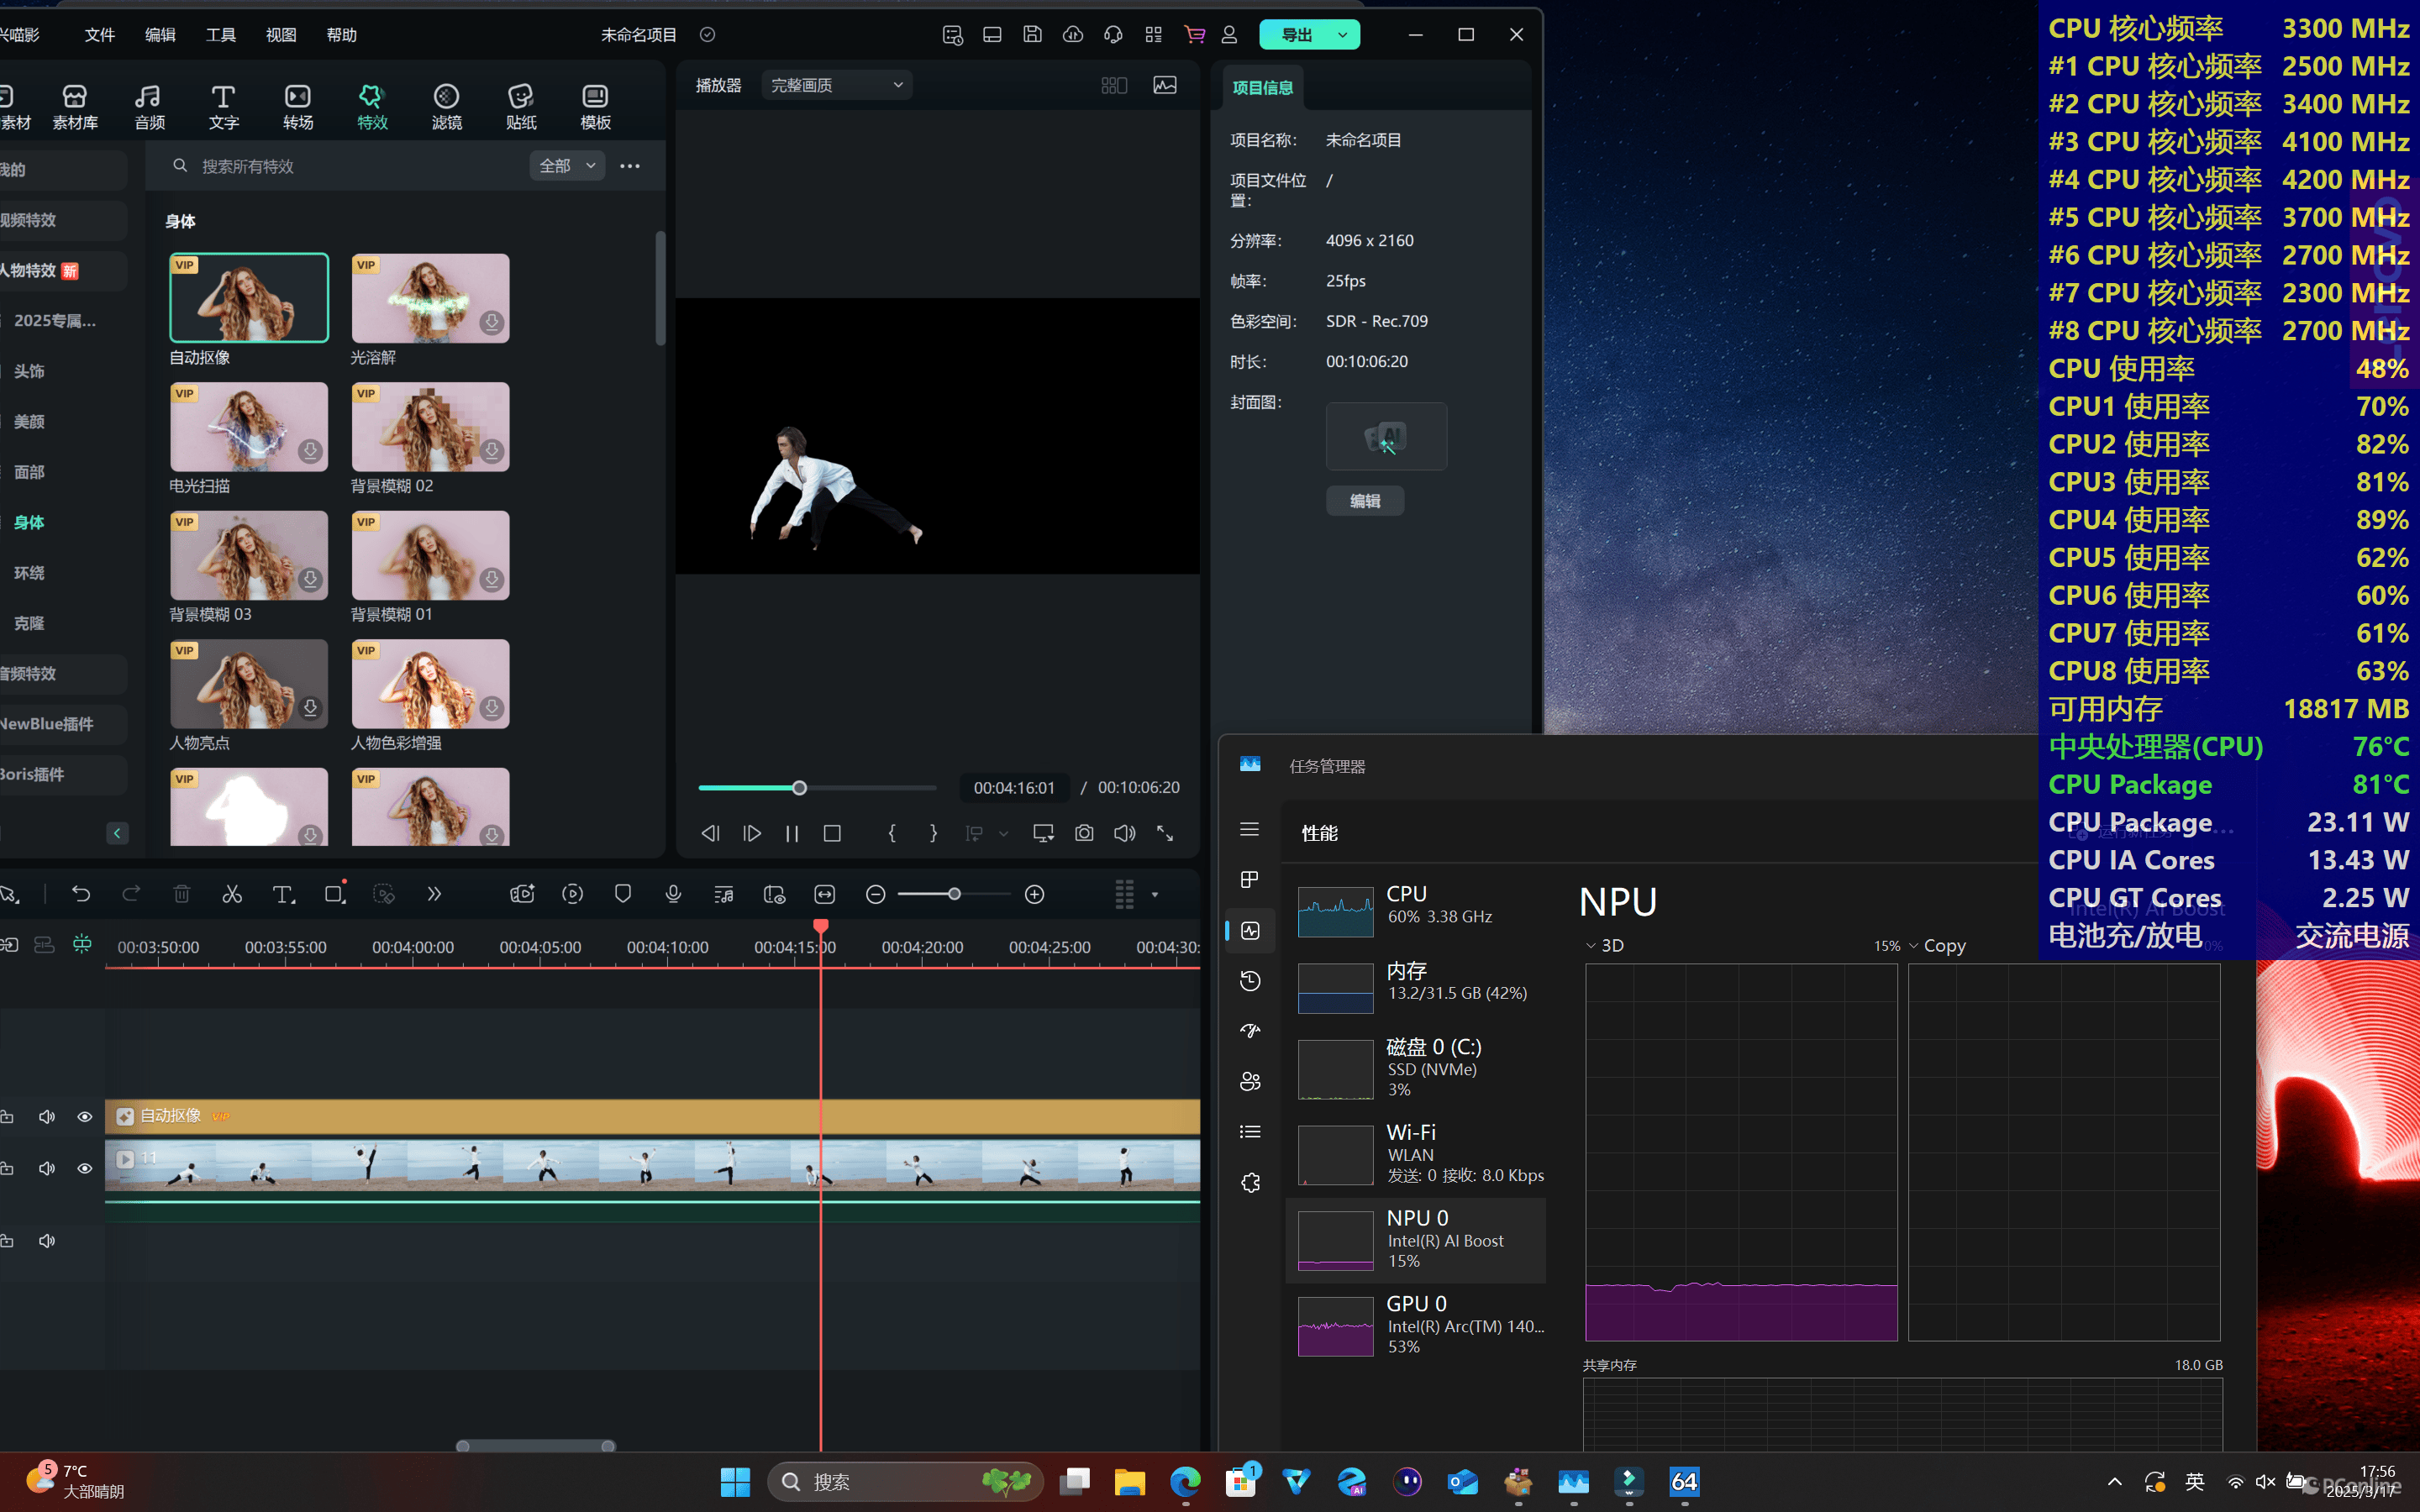Click the undo arrow in timeline toolbar
This screenshot has width=2420, height=1512.
81,894
